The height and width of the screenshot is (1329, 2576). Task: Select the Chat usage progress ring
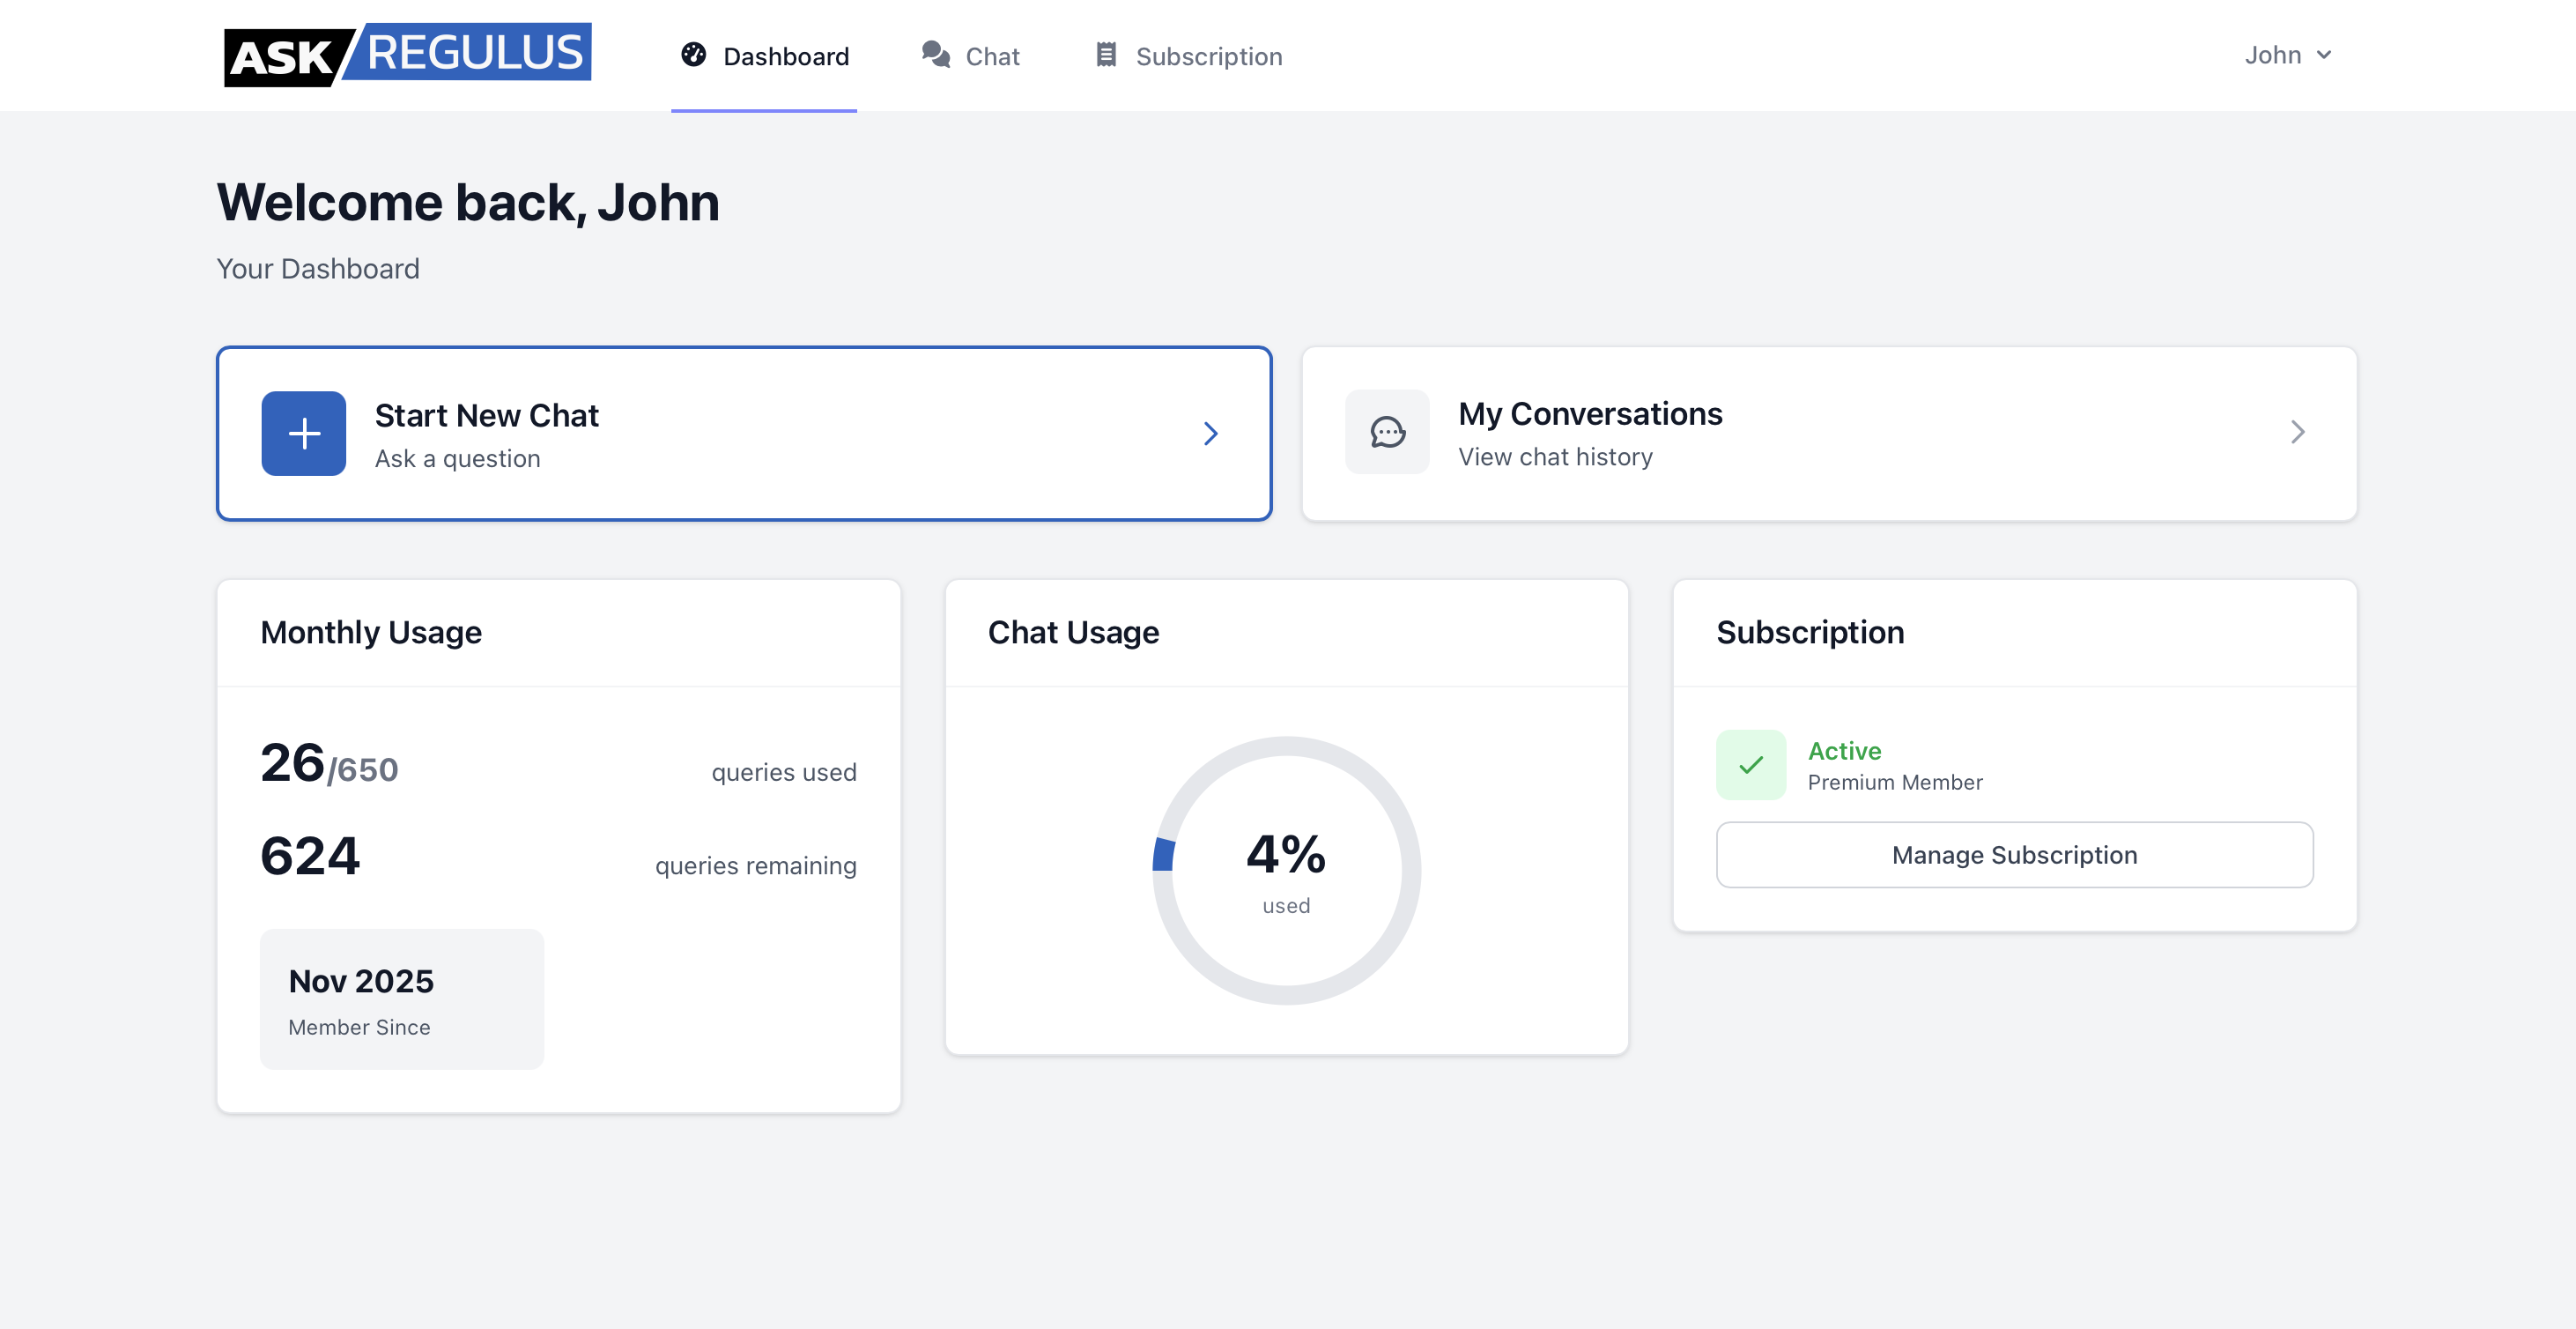[x=1287, y=744]
